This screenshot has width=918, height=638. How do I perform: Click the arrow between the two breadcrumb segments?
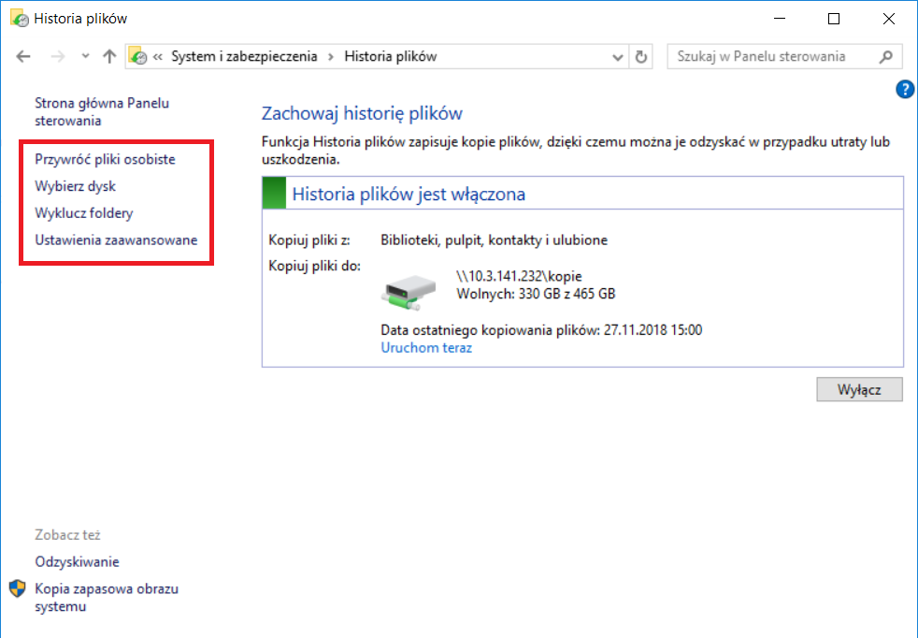[x=331, y=57]
